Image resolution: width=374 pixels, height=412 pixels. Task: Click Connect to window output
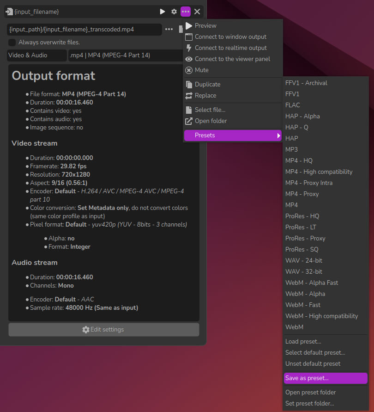230,37
